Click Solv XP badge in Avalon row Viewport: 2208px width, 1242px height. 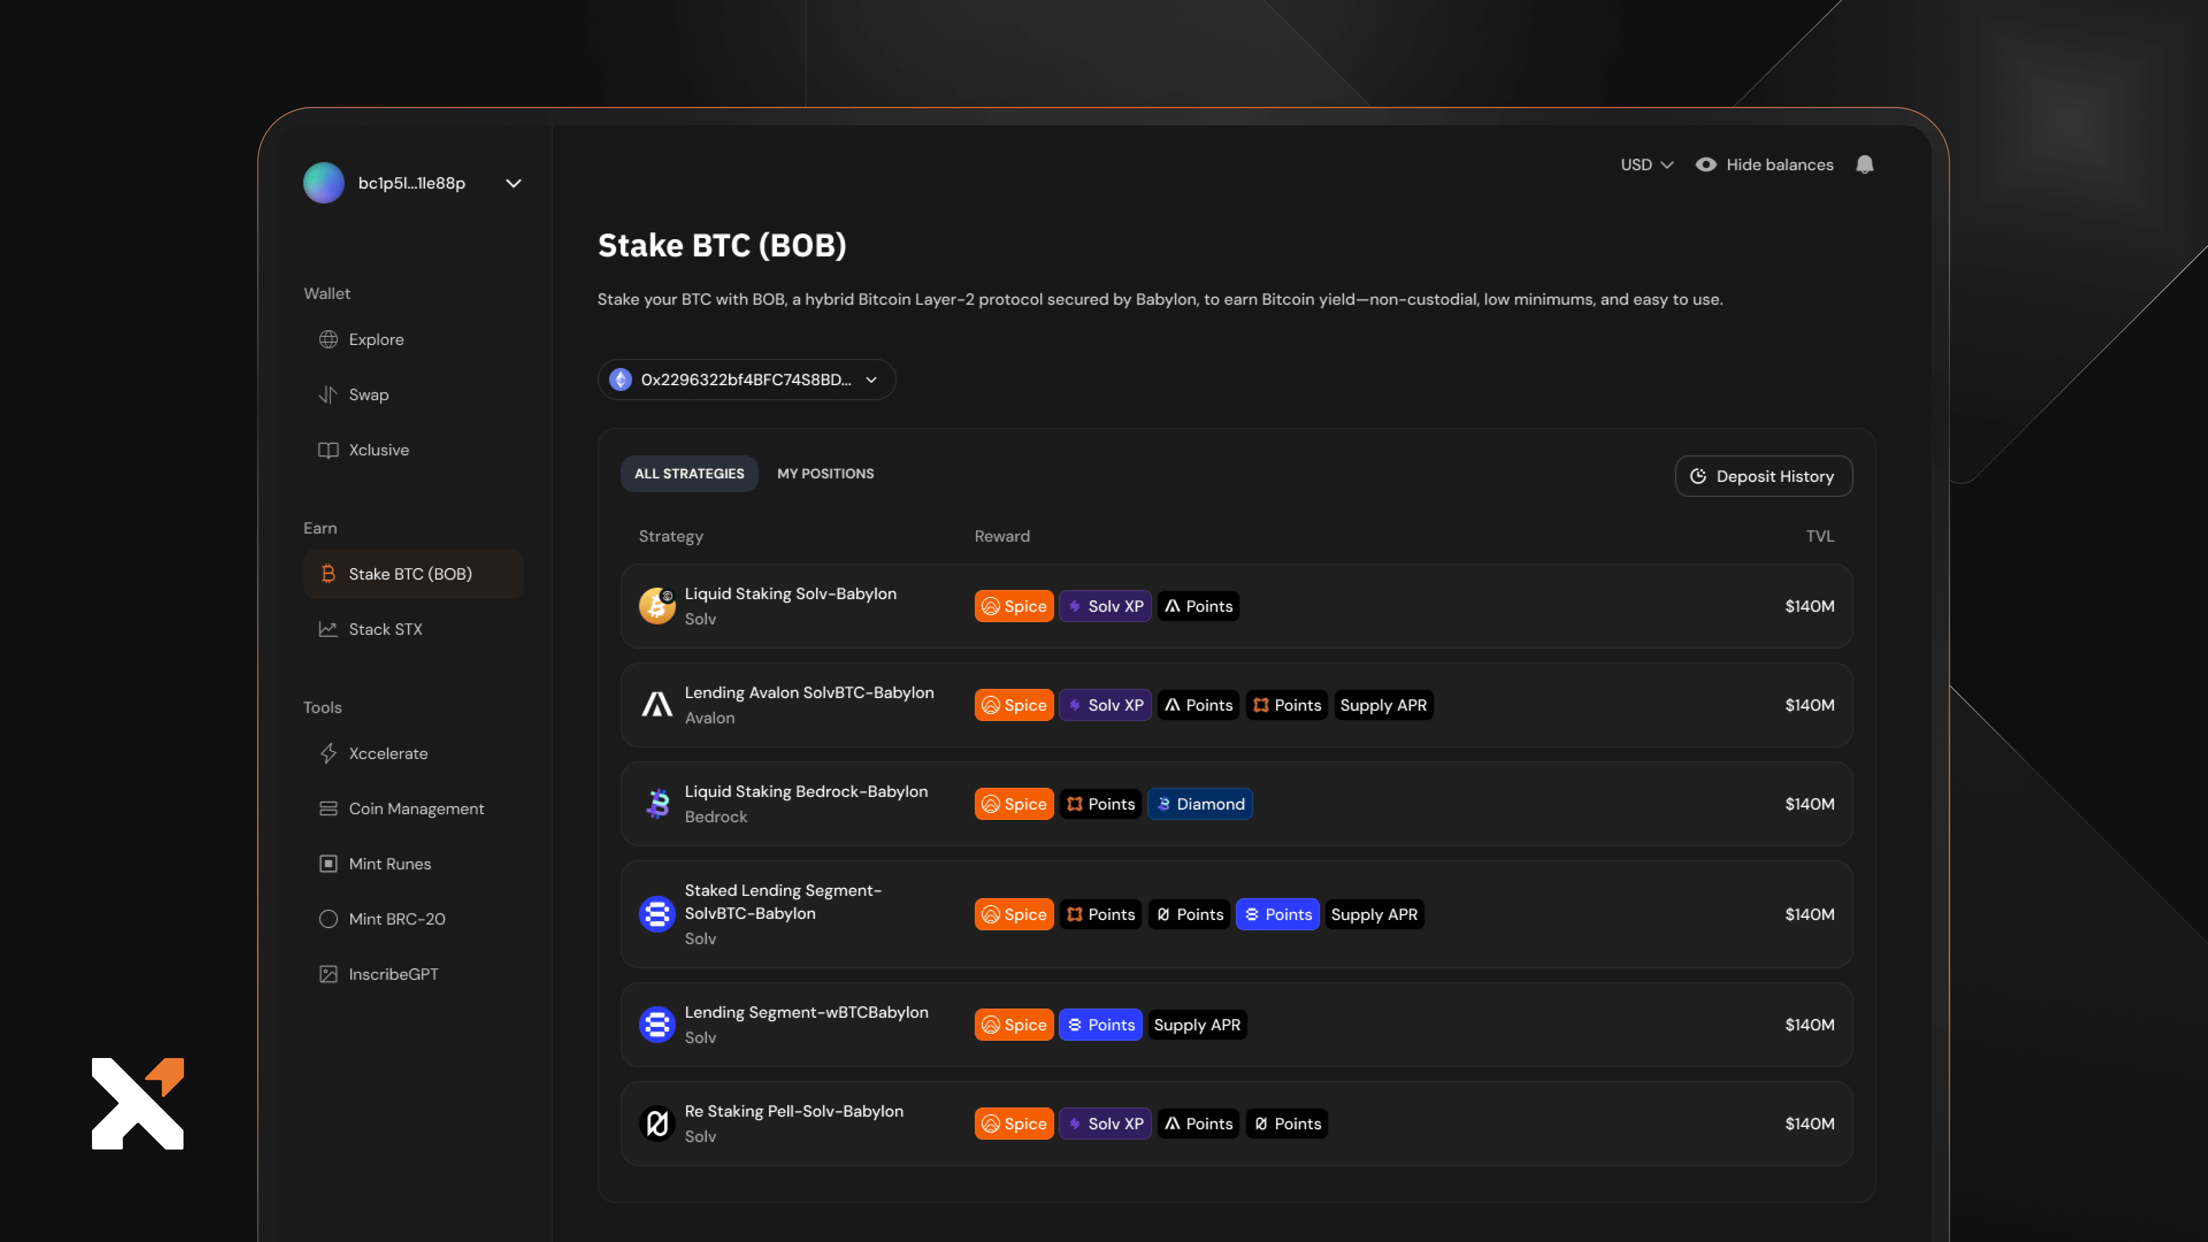click(x=1105, y=706)
